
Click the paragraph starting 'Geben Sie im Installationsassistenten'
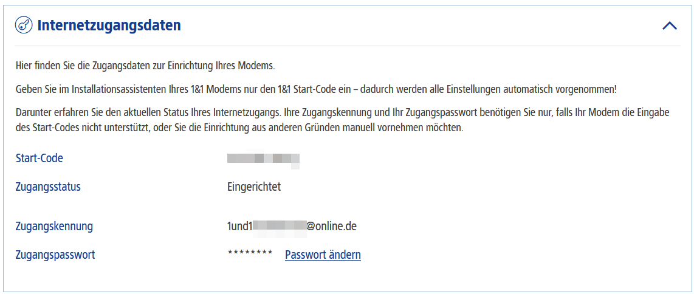pos(315,89)
